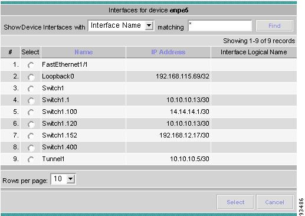Screen dimensions: 305x216
Task: Select the Loopback0 radio button
Action: 31,77
